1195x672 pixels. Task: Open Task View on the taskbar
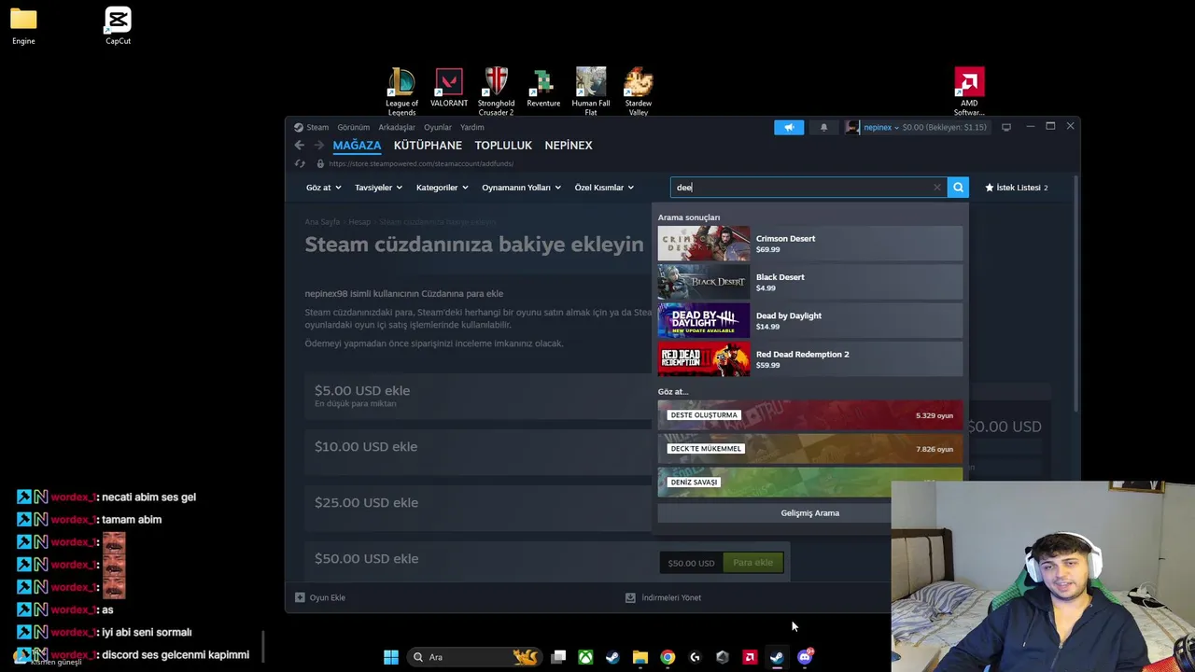[558, 657]
